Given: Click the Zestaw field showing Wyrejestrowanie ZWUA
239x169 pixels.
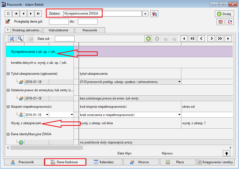Looking at the screenshot, I should click(x=103, y=13).
